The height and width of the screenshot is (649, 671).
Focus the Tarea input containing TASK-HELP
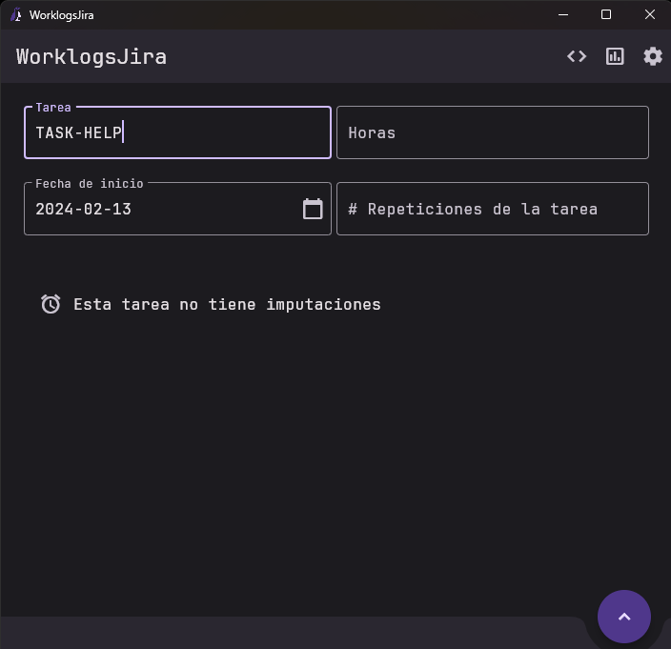177,132
